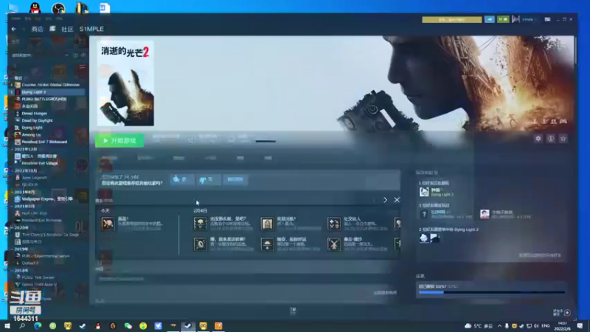The width and height of the screenshot is (590, 332).
Task: Open the WPS document desktop icon
Action: tap(105, 7)
